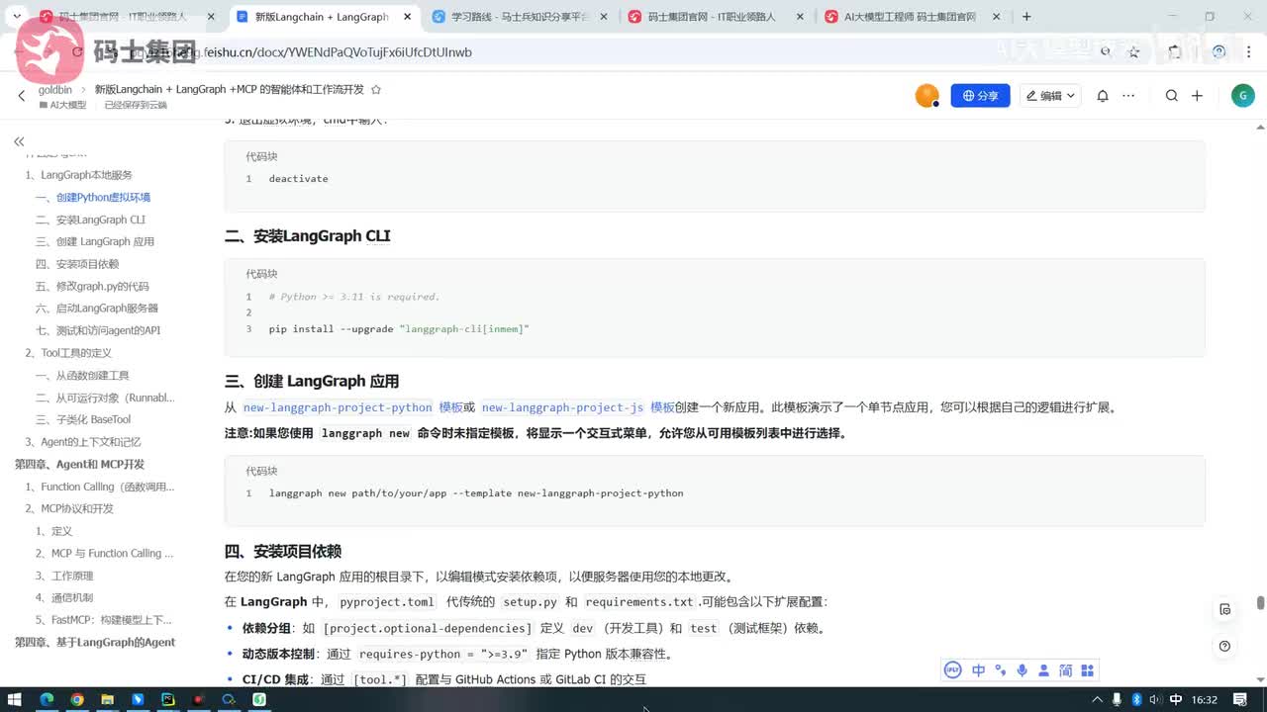Viewport: 1267px width, 712px height.
Task: Open the floating document tools icon at right
Action: pos(1224,609)
